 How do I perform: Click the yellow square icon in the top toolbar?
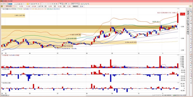click(x=28, y=4)
